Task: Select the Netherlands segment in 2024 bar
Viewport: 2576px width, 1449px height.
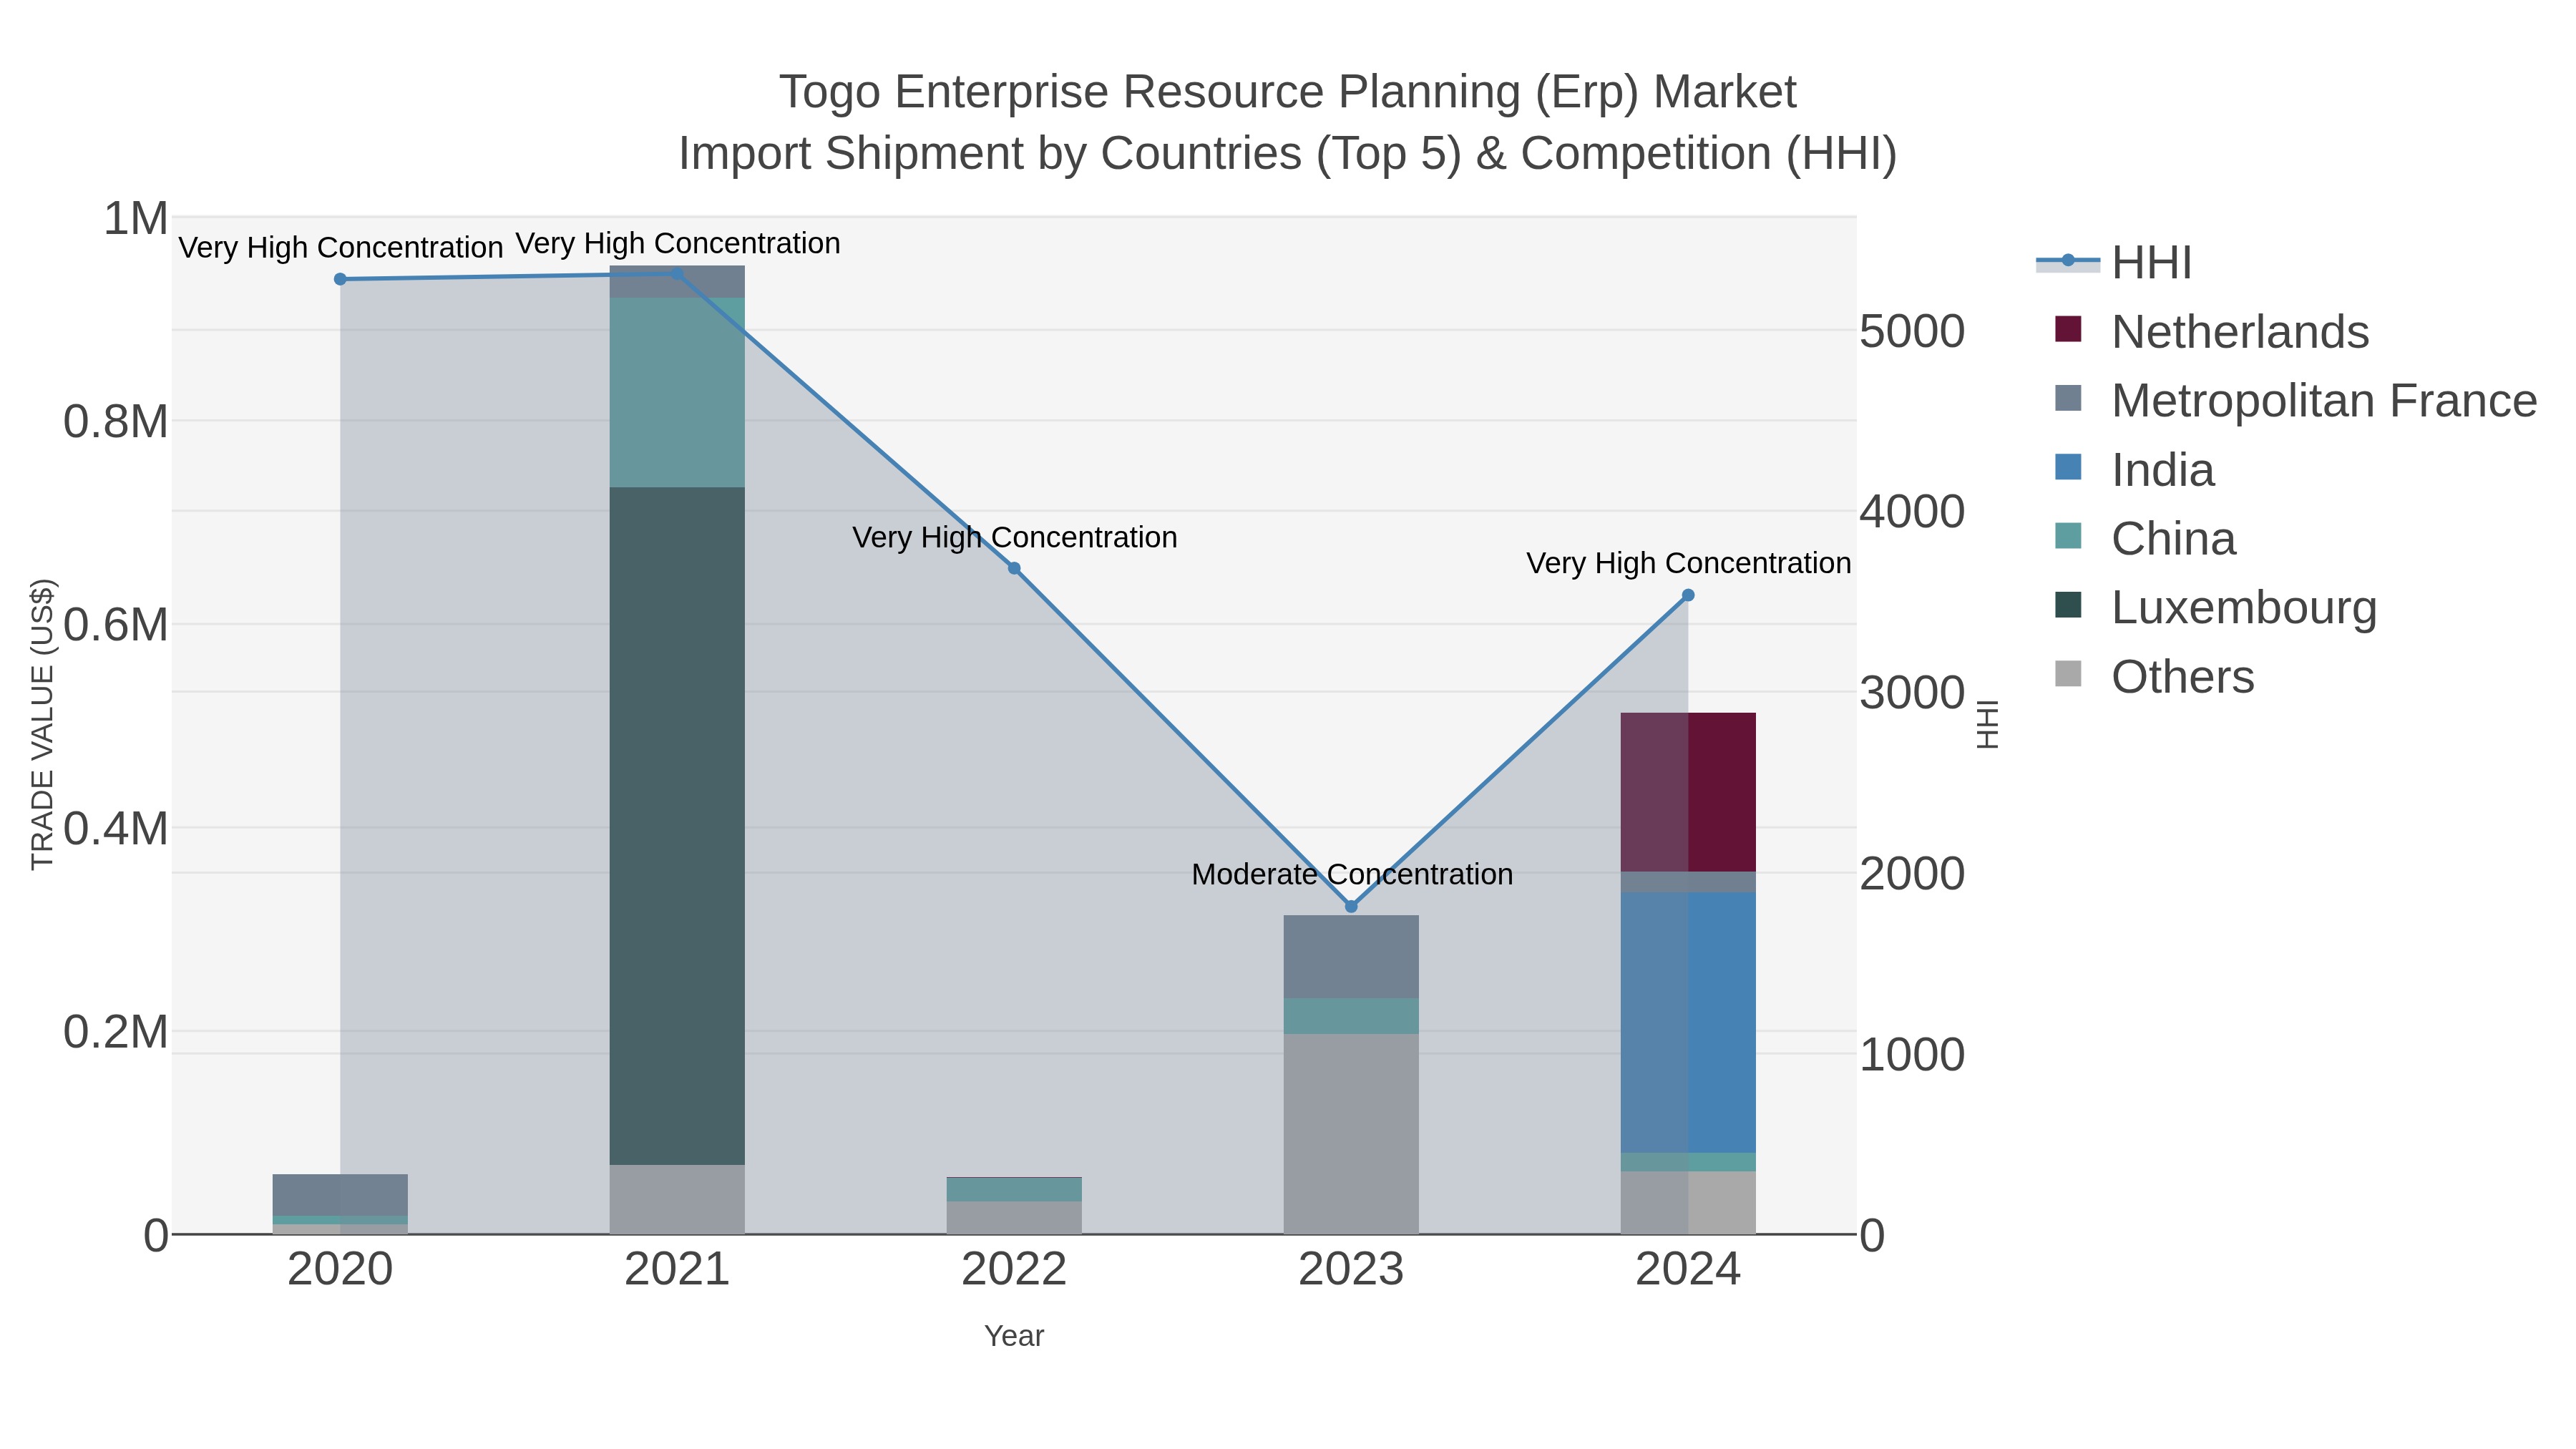Action: click(1688, 792)
